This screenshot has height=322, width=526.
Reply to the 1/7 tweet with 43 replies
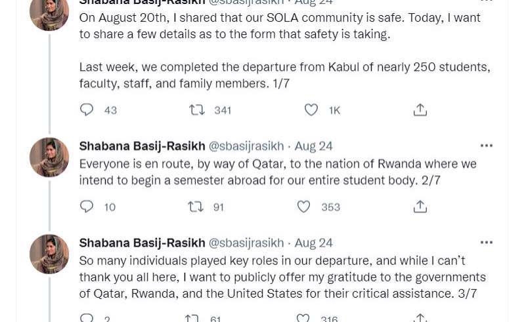point(87,110)
